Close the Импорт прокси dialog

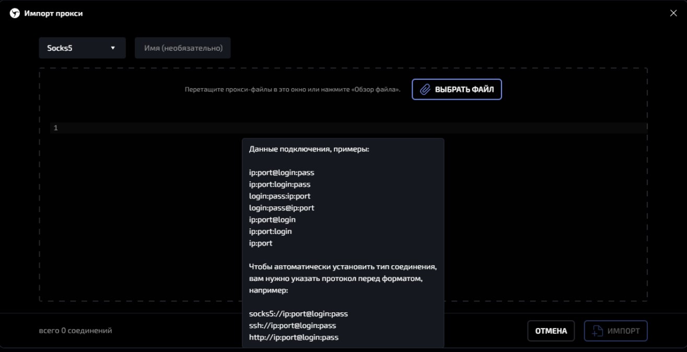pyautogui.click(x=673, y=13)
